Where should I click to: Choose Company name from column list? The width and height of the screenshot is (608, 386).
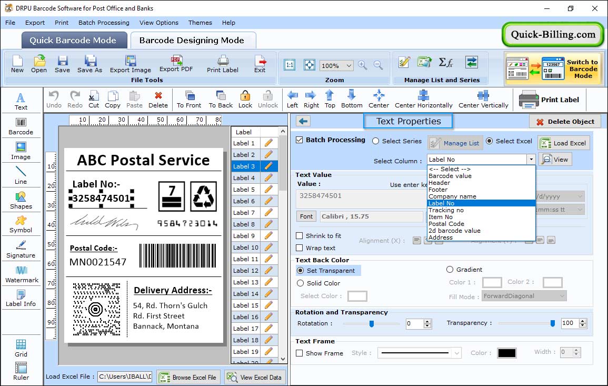point(481,196)
